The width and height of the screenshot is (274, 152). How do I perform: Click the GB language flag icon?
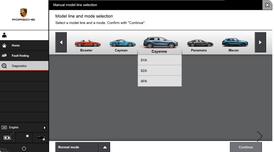4,127
